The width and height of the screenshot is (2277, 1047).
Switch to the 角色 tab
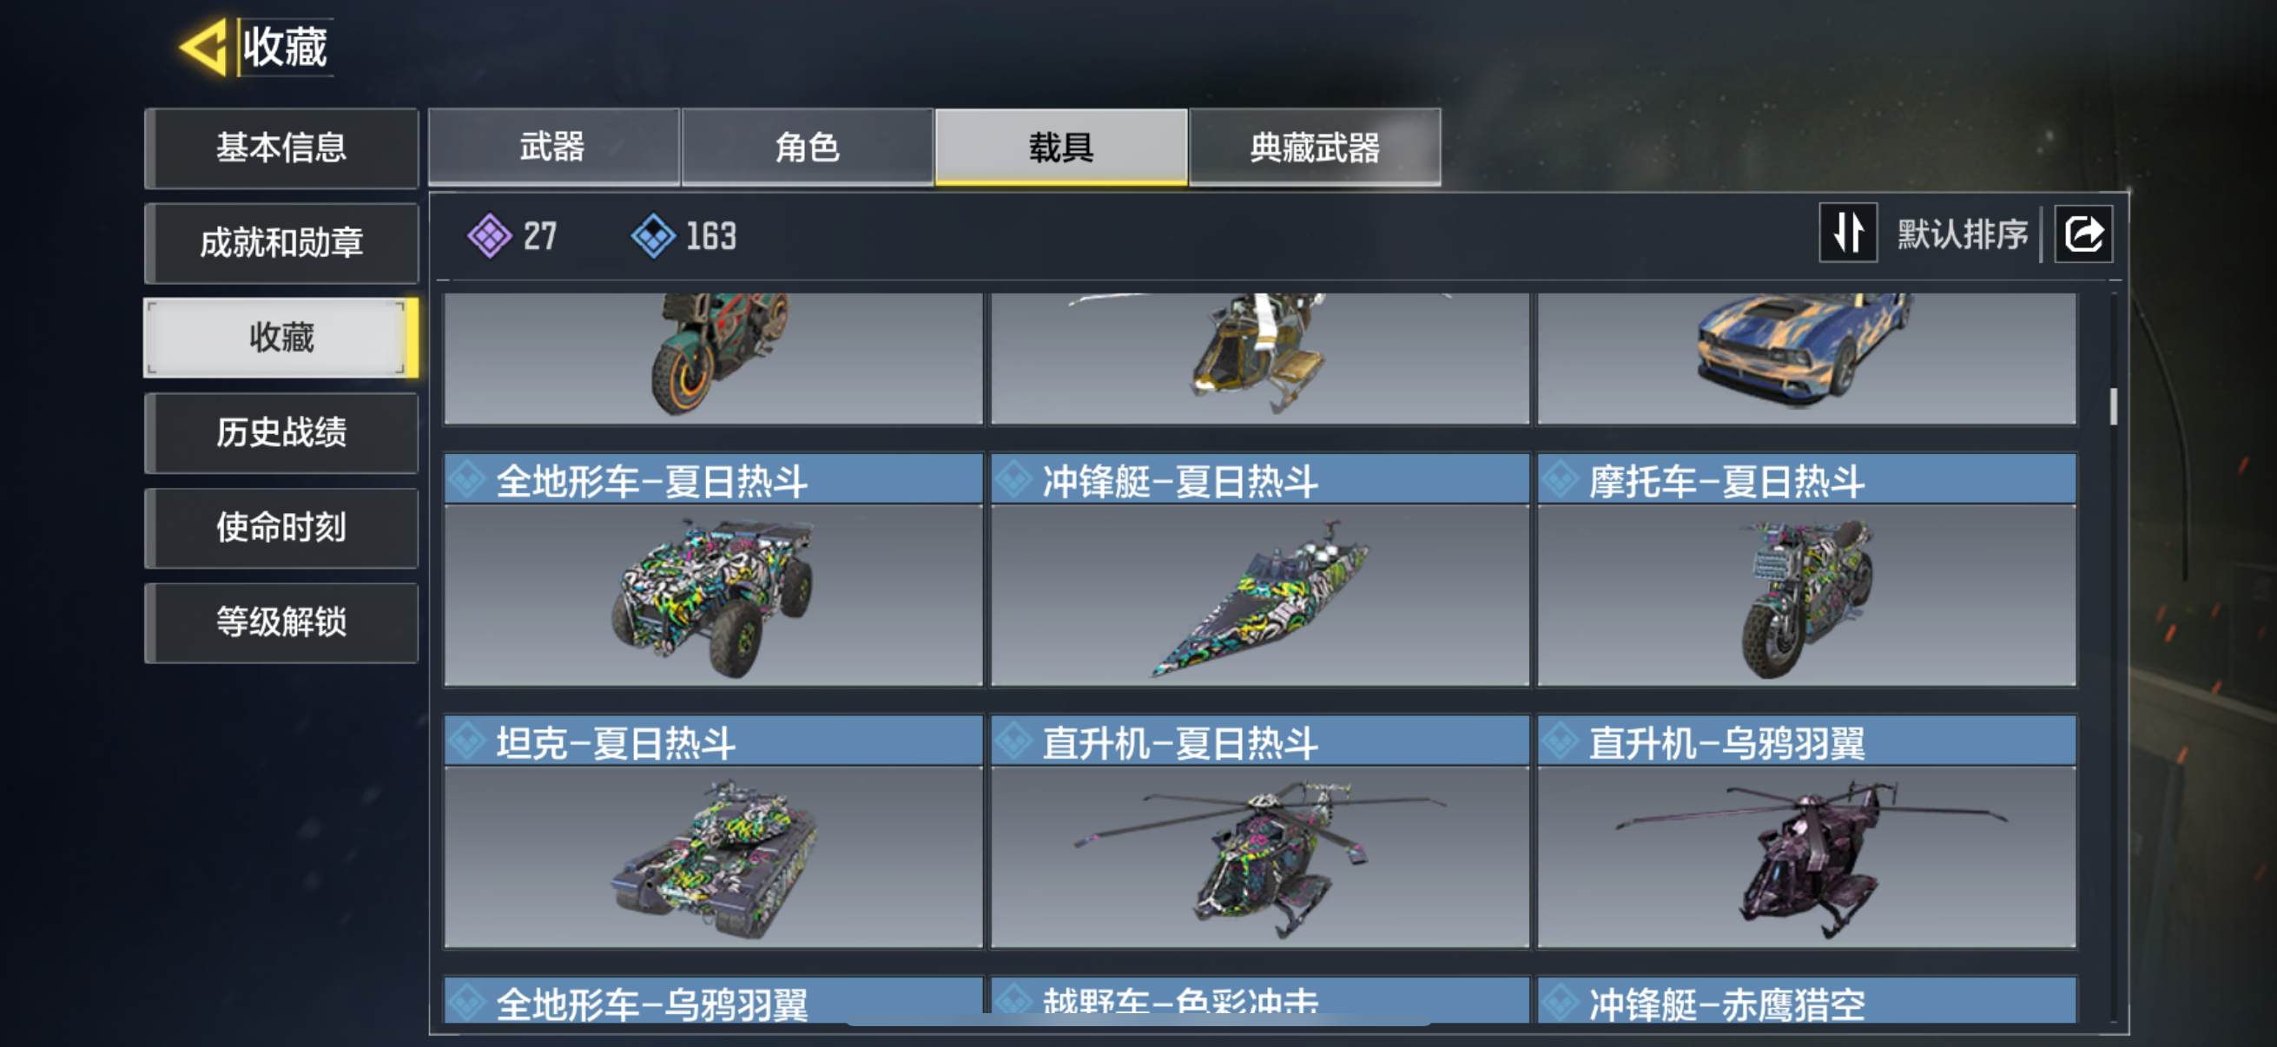807,147
